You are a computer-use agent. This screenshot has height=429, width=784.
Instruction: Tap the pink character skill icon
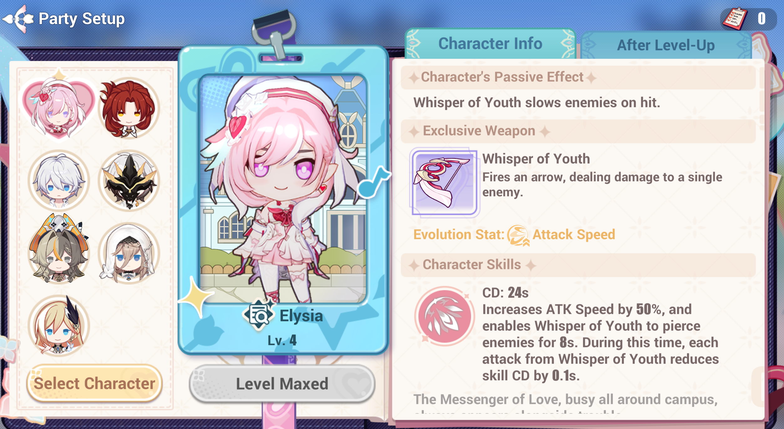pos(444,316)
